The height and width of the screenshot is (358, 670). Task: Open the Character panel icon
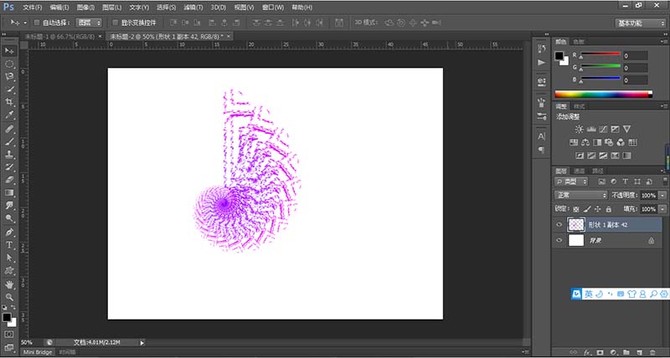[x=541, y=136]
